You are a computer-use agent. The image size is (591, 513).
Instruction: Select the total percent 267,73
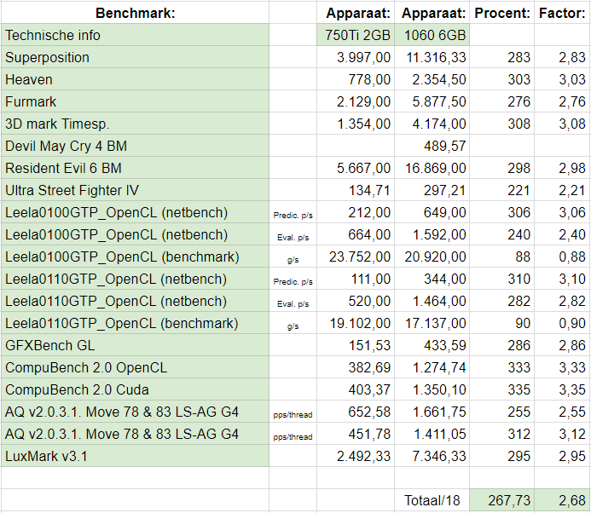[x=501, y=501]
